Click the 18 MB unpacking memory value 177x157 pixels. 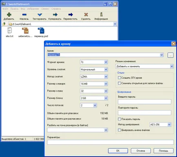click(x=104, y=119)
